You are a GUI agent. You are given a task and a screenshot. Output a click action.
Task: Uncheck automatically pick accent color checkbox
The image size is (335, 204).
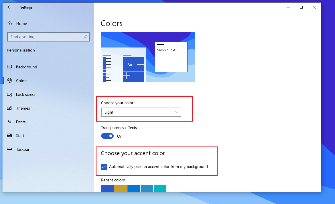[104, 167]
